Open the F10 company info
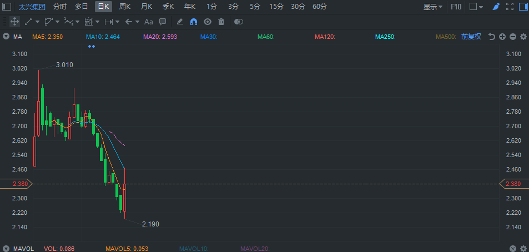Viewport: 529px width, 252px height. click(x=456, y=7)
